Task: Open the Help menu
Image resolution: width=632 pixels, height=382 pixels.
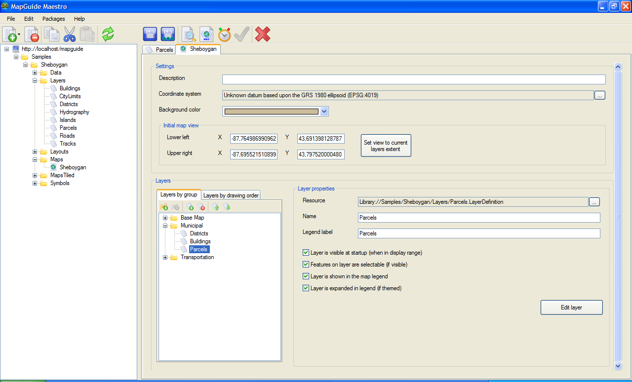Action: click(x=79, y=19)
